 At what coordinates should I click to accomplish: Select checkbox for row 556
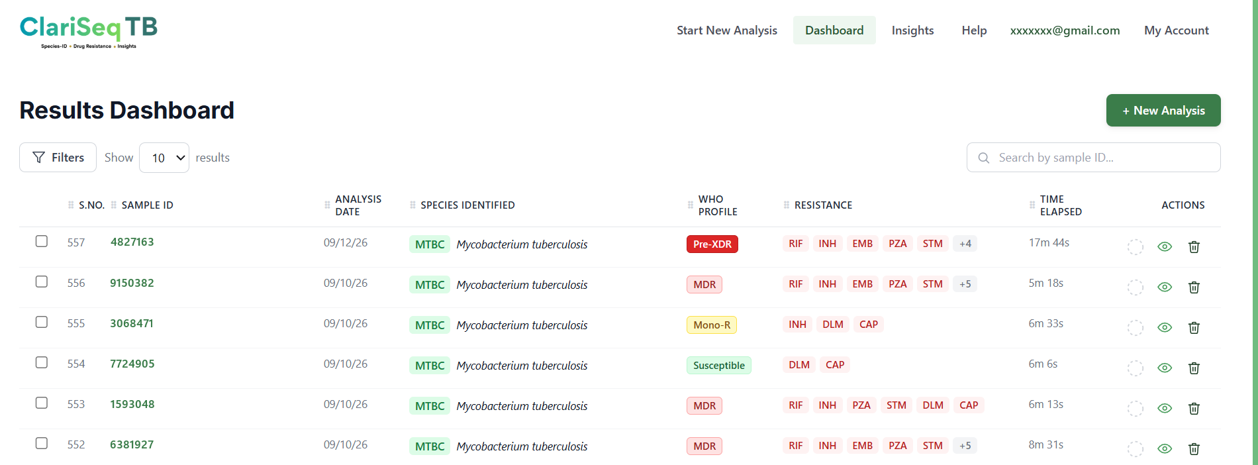42,282
